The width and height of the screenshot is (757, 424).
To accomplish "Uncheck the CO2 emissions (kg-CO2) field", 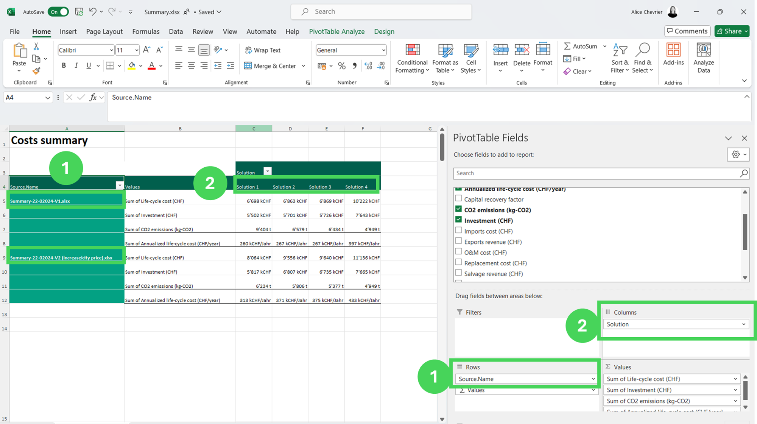I will click(x=458, y=209).
